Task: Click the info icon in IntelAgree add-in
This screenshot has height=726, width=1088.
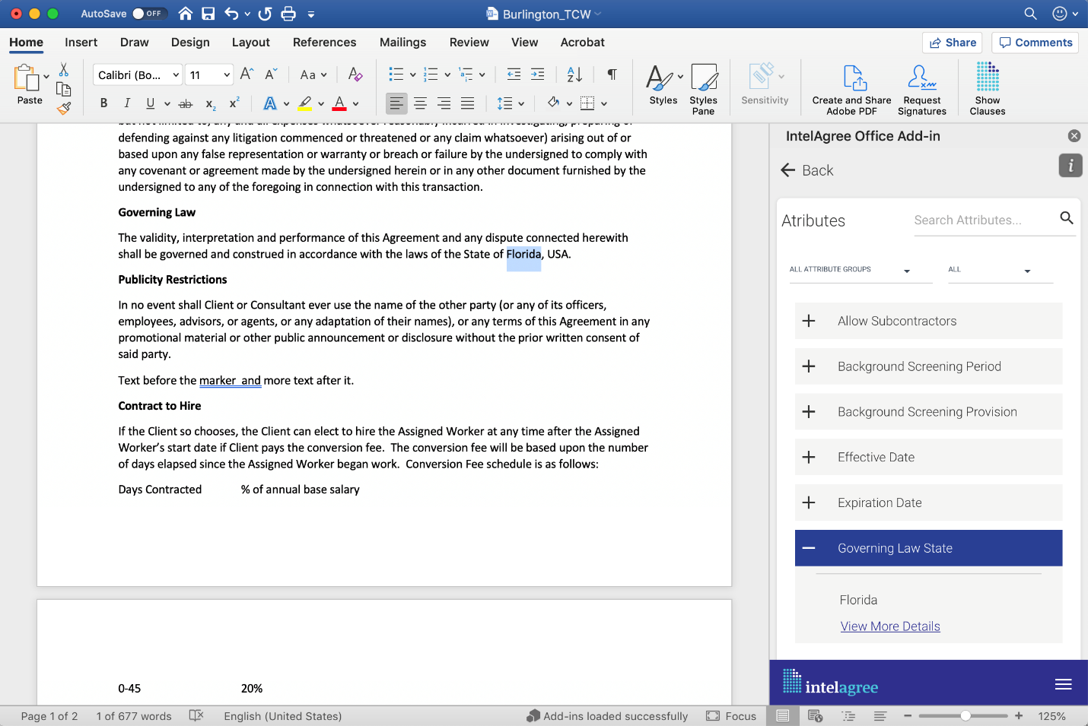Action: coord(1070,165)
